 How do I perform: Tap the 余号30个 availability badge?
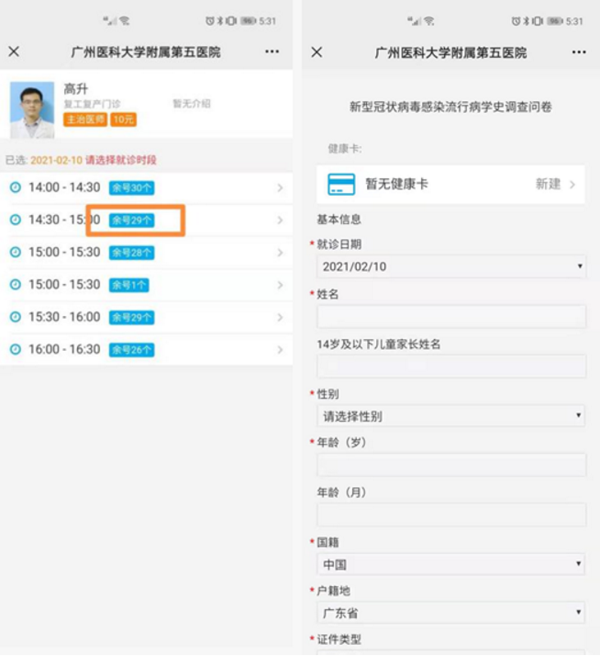coord(131,187)
